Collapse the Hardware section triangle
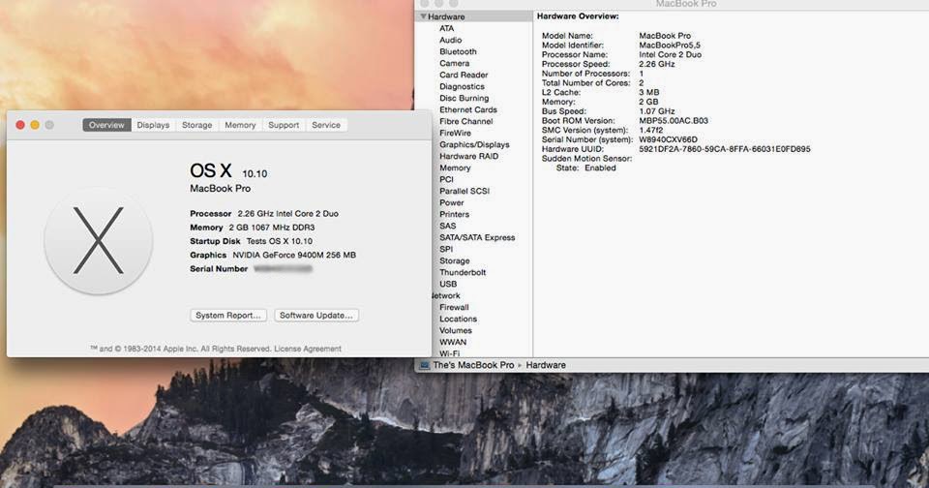 point(423,16)
